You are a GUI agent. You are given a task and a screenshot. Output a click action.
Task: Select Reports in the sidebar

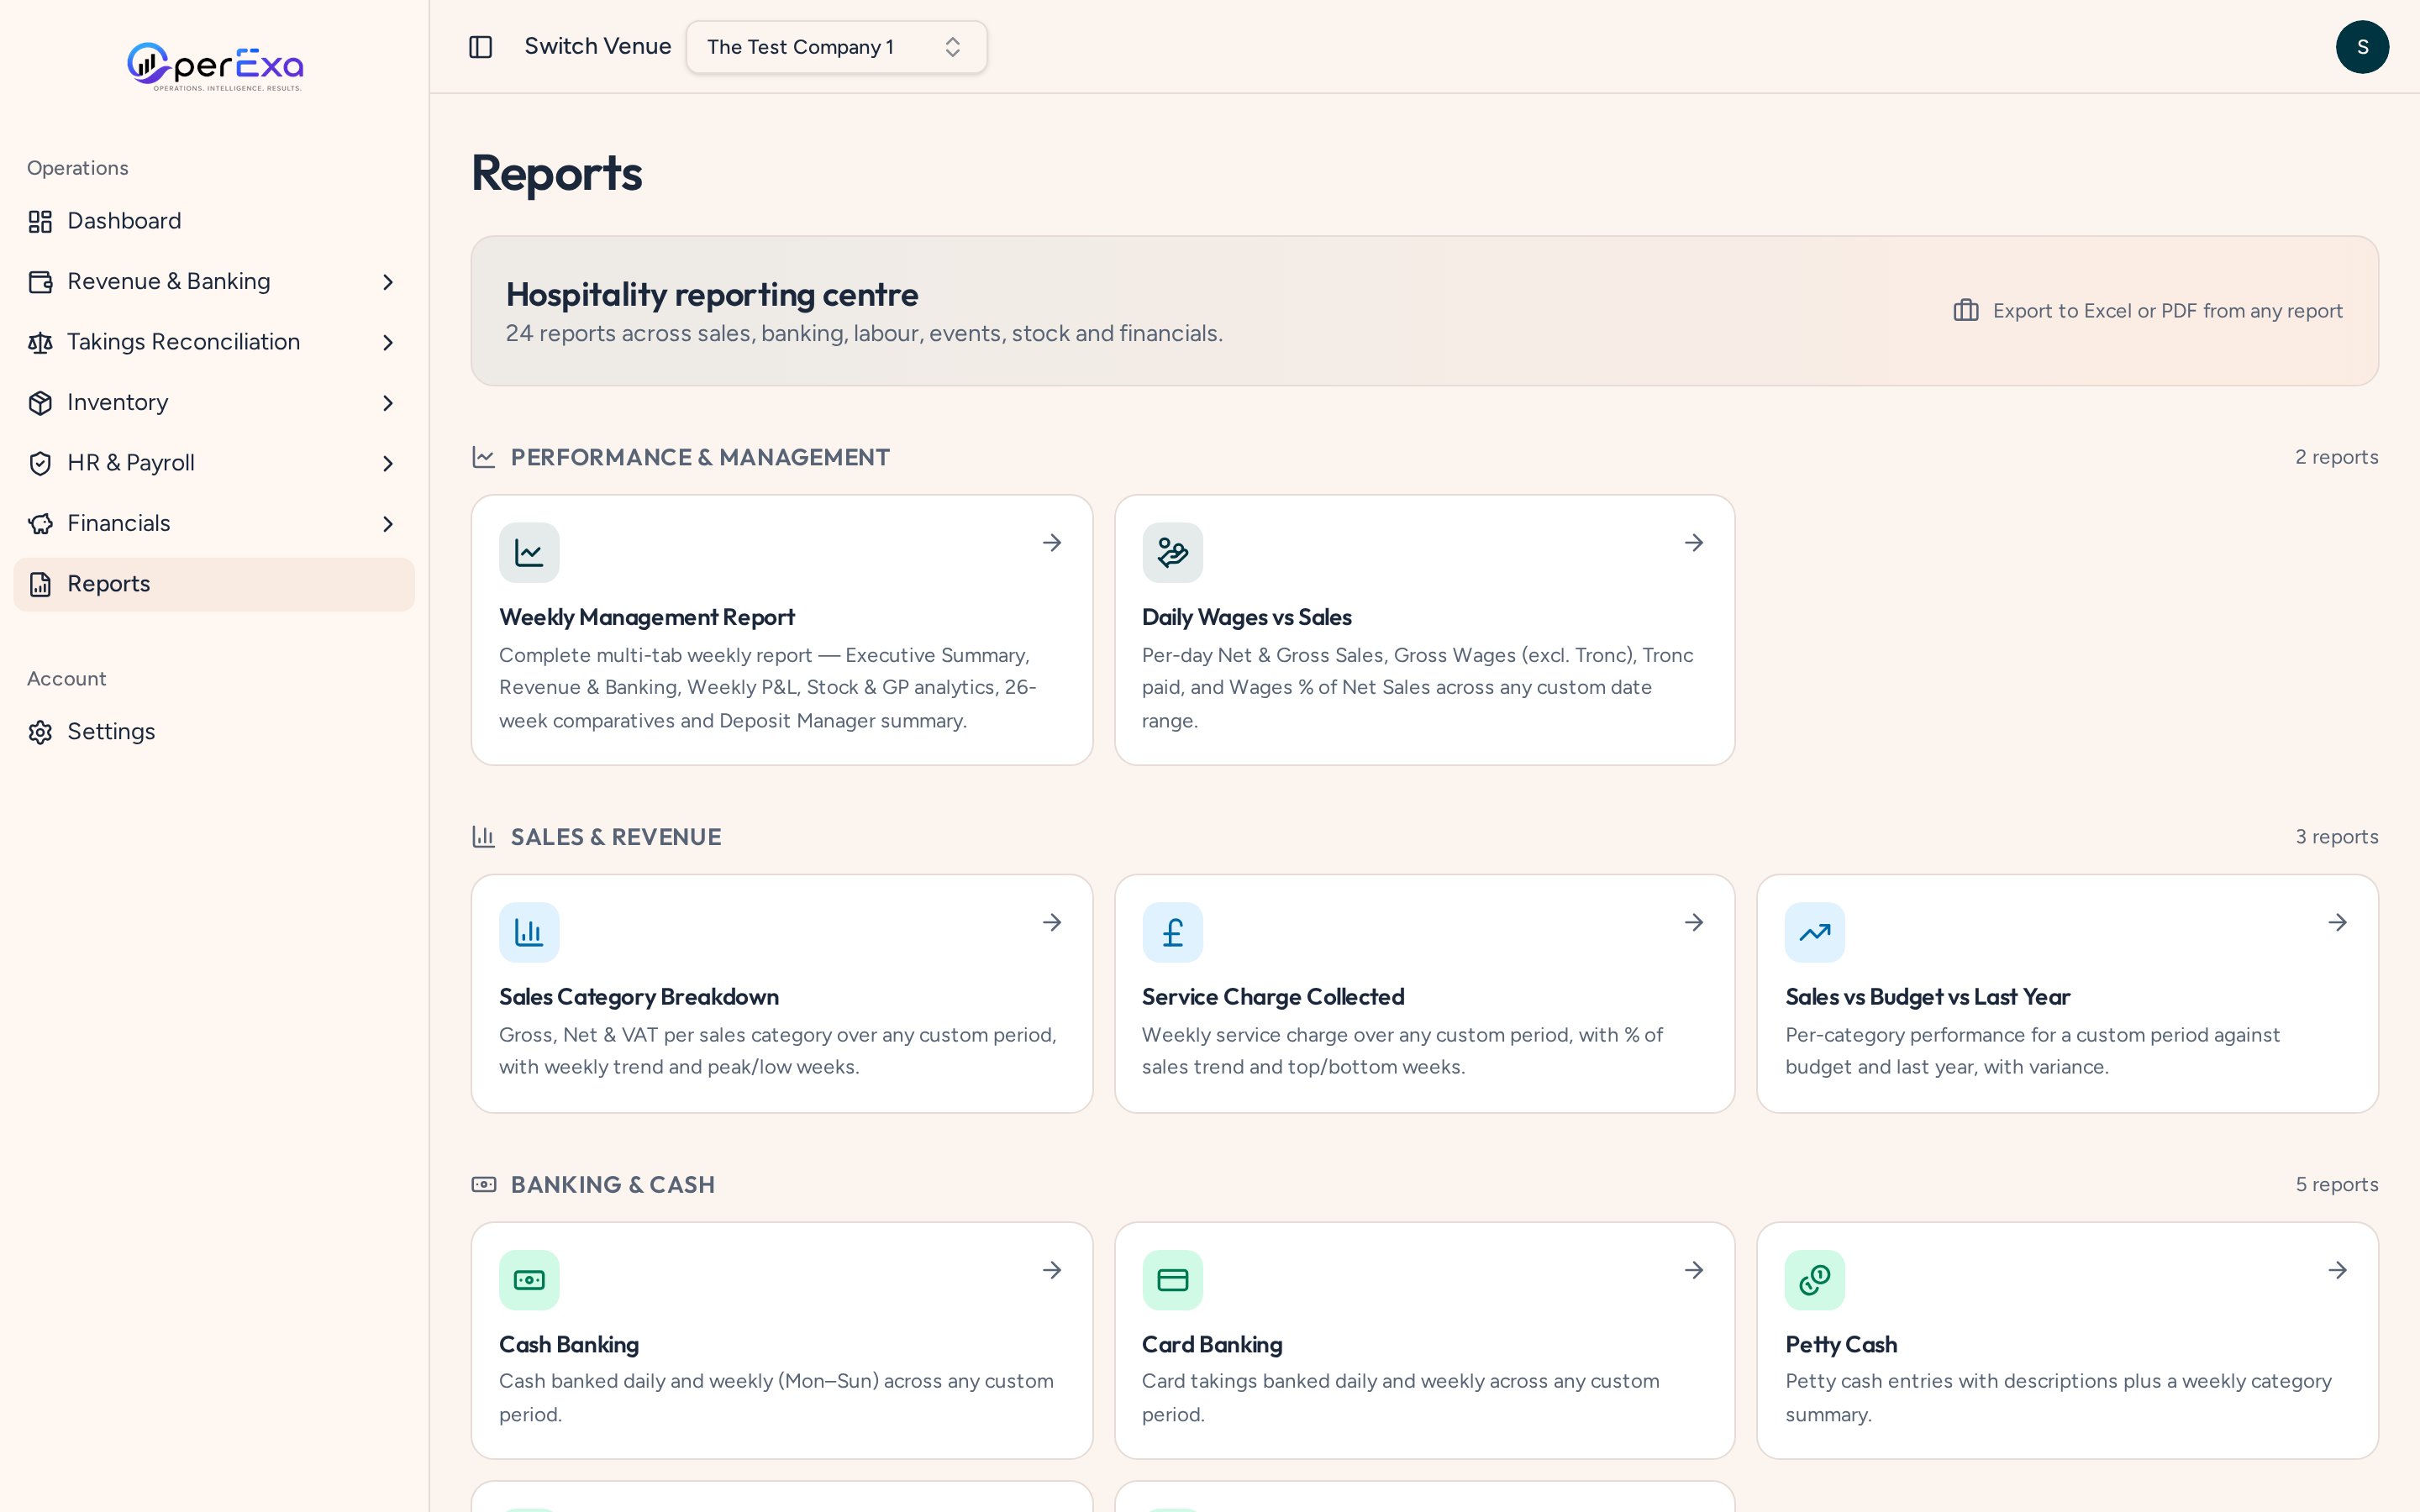[214, 584]
